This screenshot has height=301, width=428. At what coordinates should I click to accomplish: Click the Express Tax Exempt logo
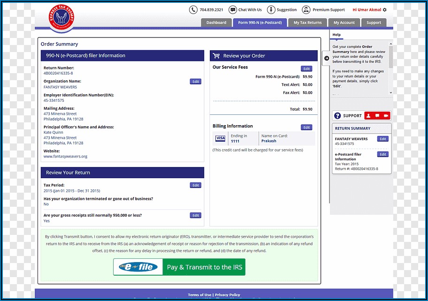pos(61,17)
